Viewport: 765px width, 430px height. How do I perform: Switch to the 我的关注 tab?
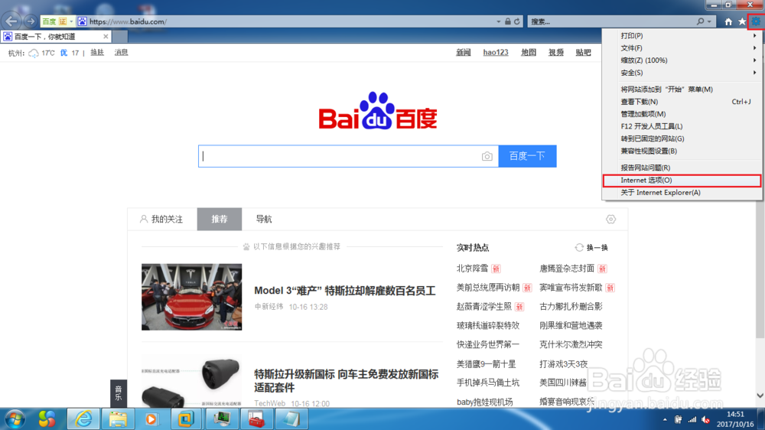pyautogui.click(x=162, y=219)
